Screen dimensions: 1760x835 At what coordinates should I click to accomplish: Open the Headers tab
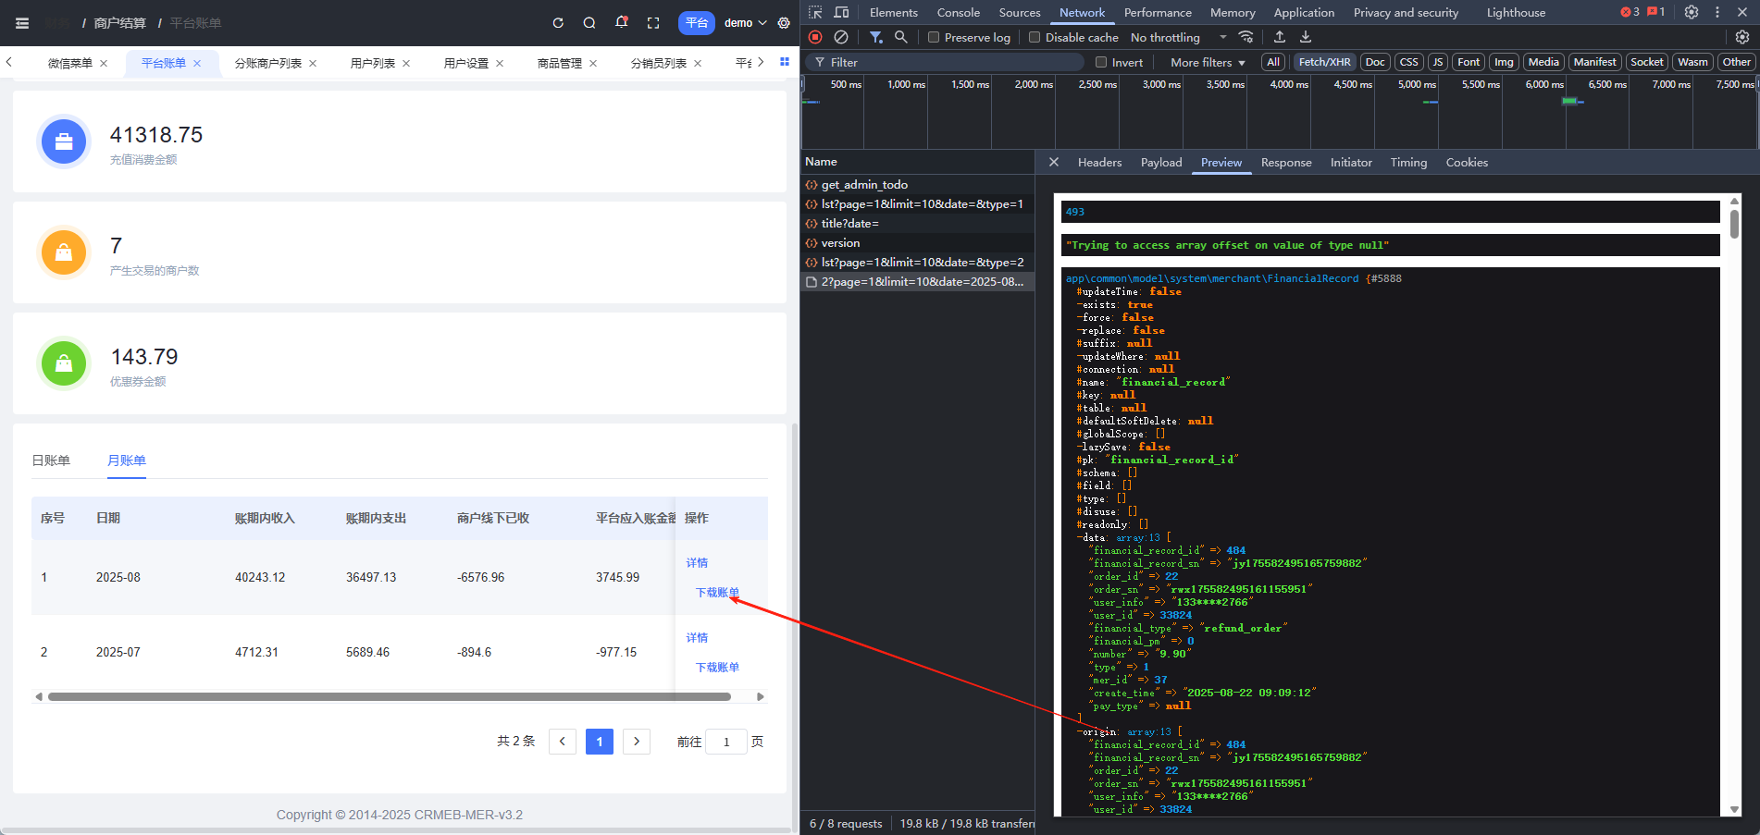(1099, 162)
